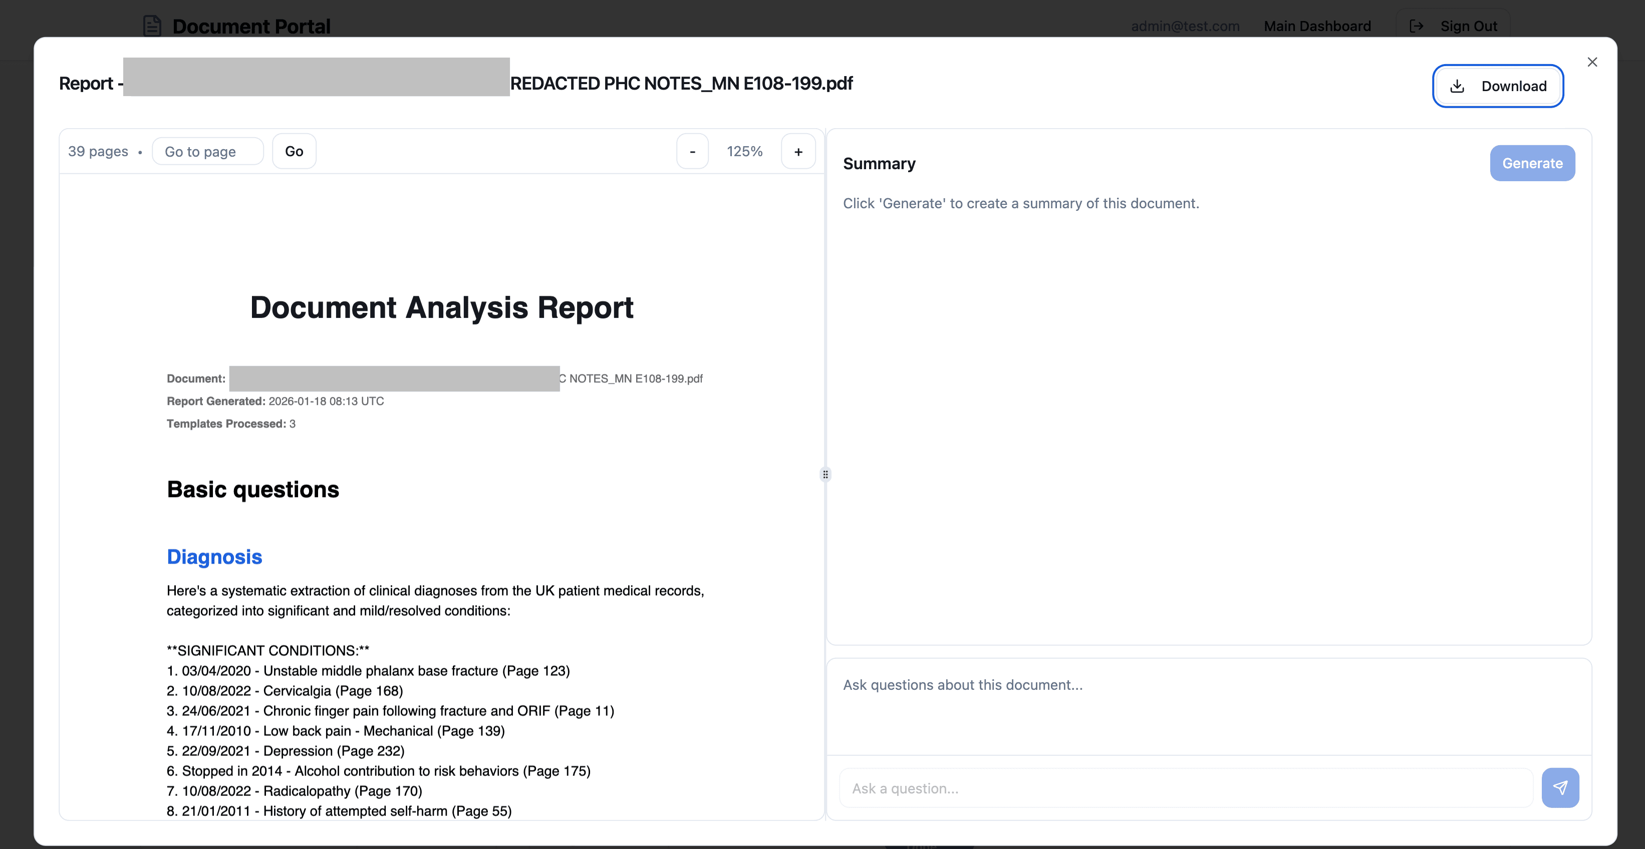Select the Cervicalgia (Page 168) line
Viewport: 1645px width, 849px height.
[x=285, y=691]
